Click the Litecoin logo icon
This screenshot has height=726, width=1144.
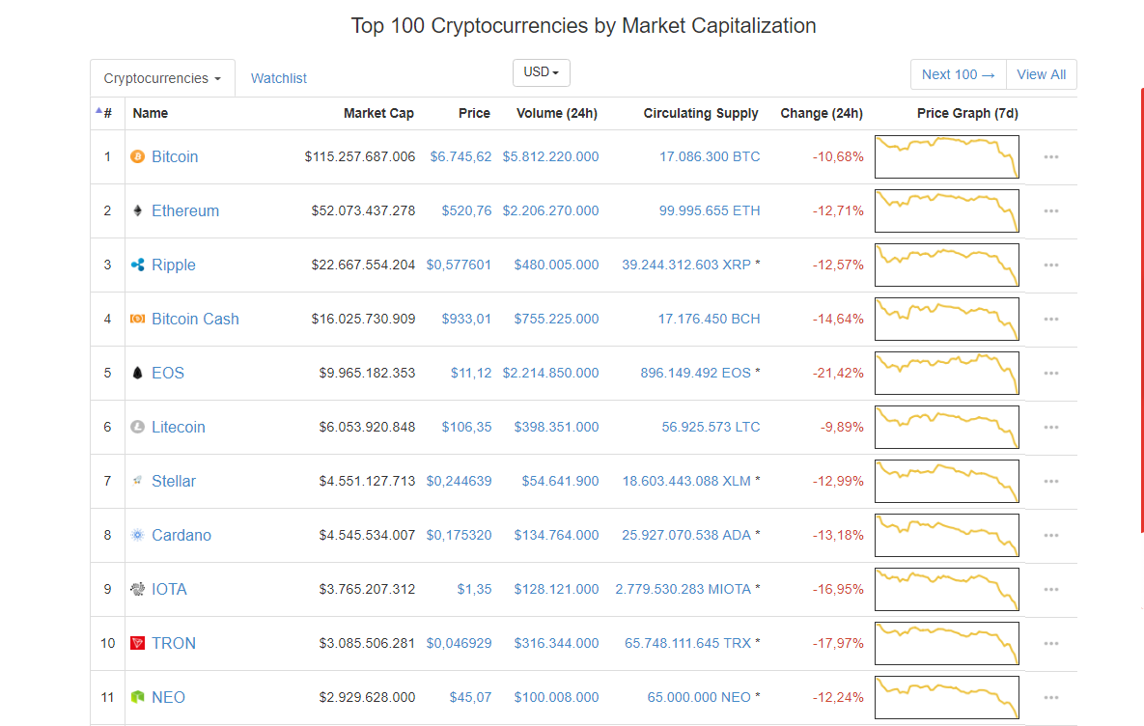tap(137, 427)
